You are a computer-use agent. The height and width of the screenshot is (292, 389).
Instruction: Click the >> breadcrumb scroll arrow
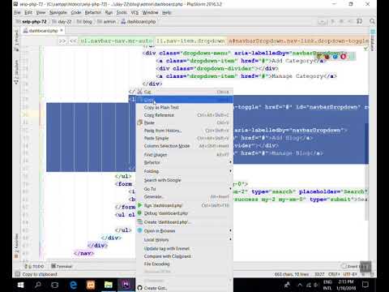coord(62,41)
